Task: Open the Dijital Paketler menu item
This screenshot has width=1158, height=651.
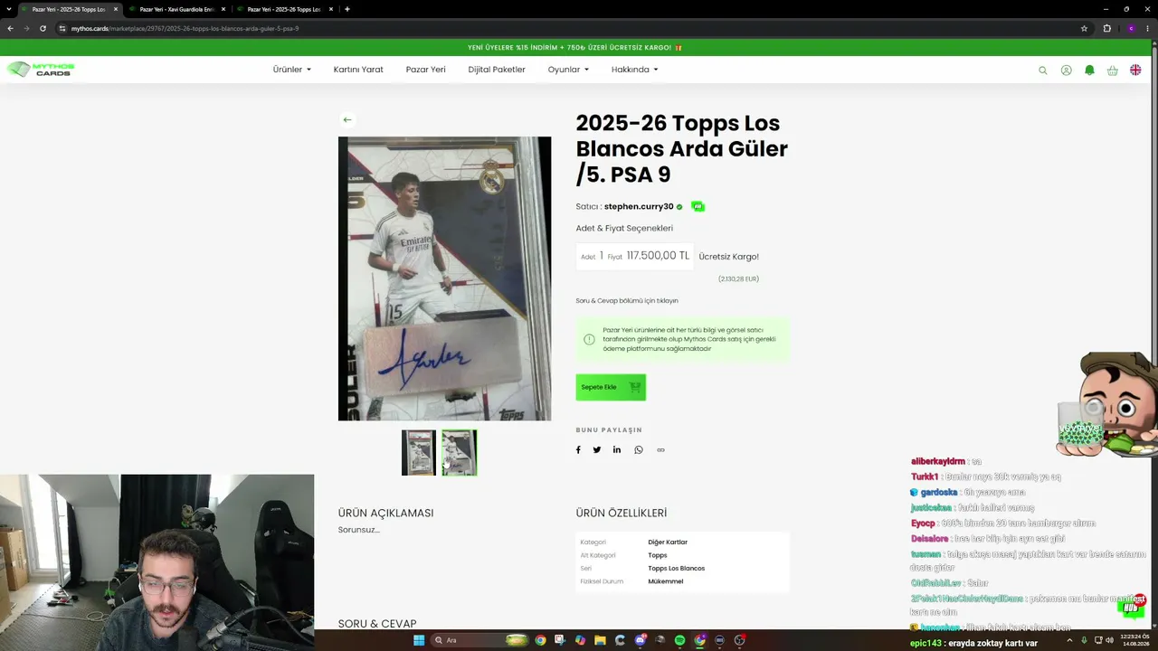Action: click(497, 70)
